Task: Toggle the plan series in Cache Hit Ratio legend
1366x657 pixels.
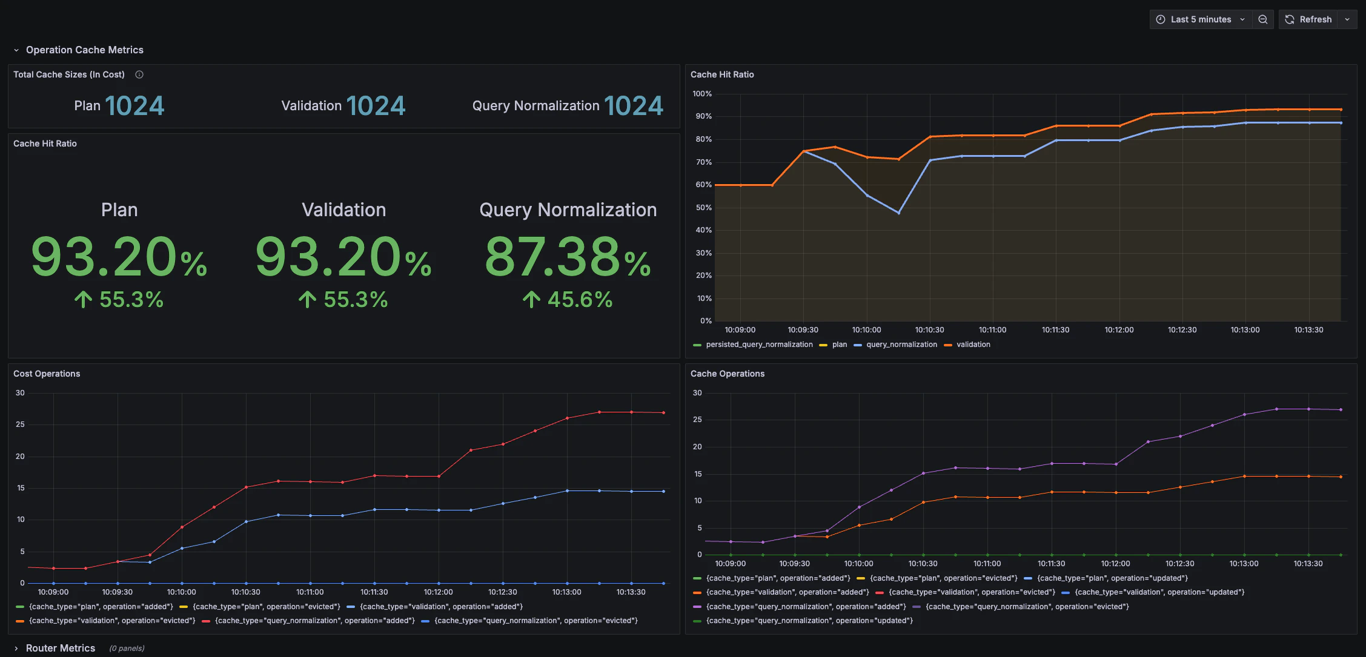Action: tap(840, 344)
